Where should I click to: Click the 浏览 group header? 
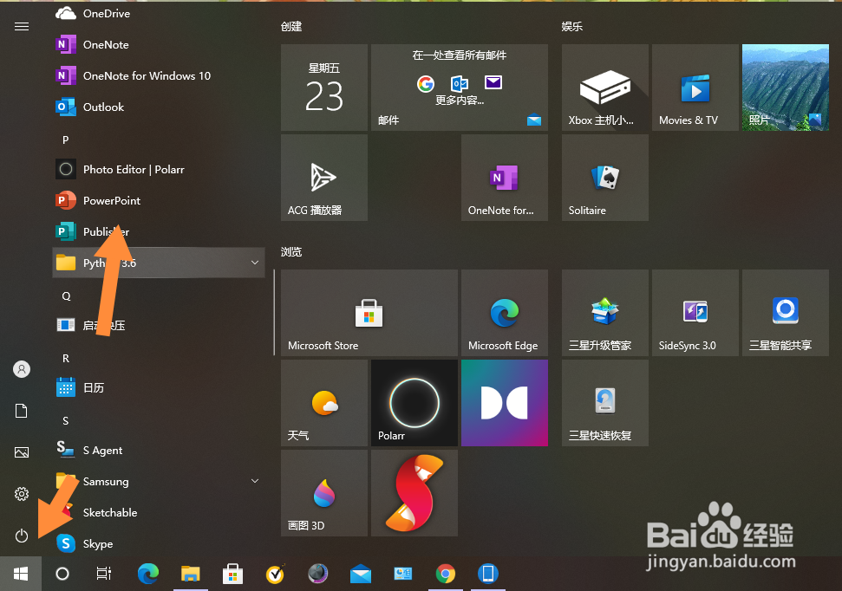291,252
